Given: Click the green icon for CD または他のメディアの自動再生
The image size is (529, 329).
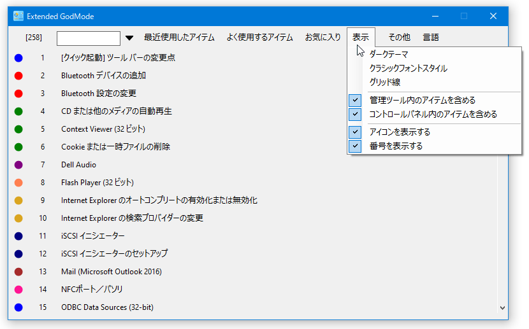Looking at the screenshot, I should 18,111.
